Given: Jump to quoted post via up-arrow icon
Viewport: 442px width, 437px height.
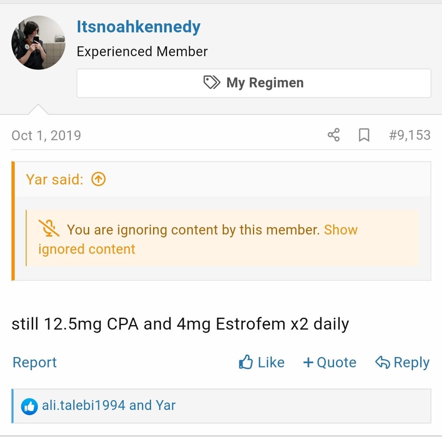Looking at the screenshot, I should pyautogui.click(x=98, y=179).
